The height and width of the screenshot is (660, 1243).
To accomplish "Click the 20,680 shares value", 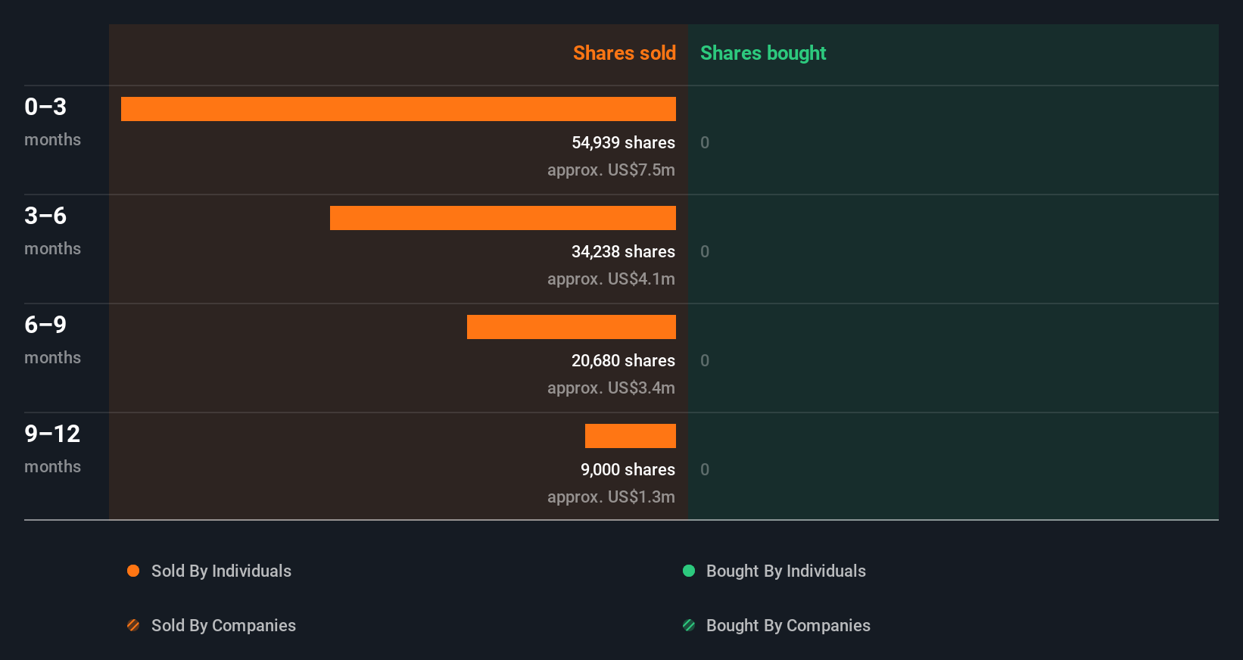I will click(x=623, y=360).
